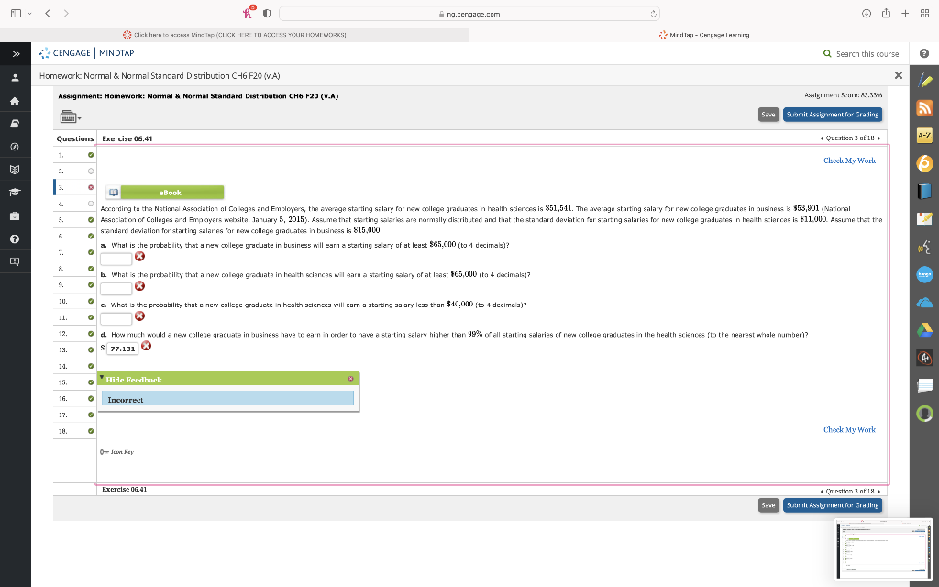The height and width of the screenshot is (587, 939).
Task: Open the user profile icon in left sidebar
Action: pos(14,77)
